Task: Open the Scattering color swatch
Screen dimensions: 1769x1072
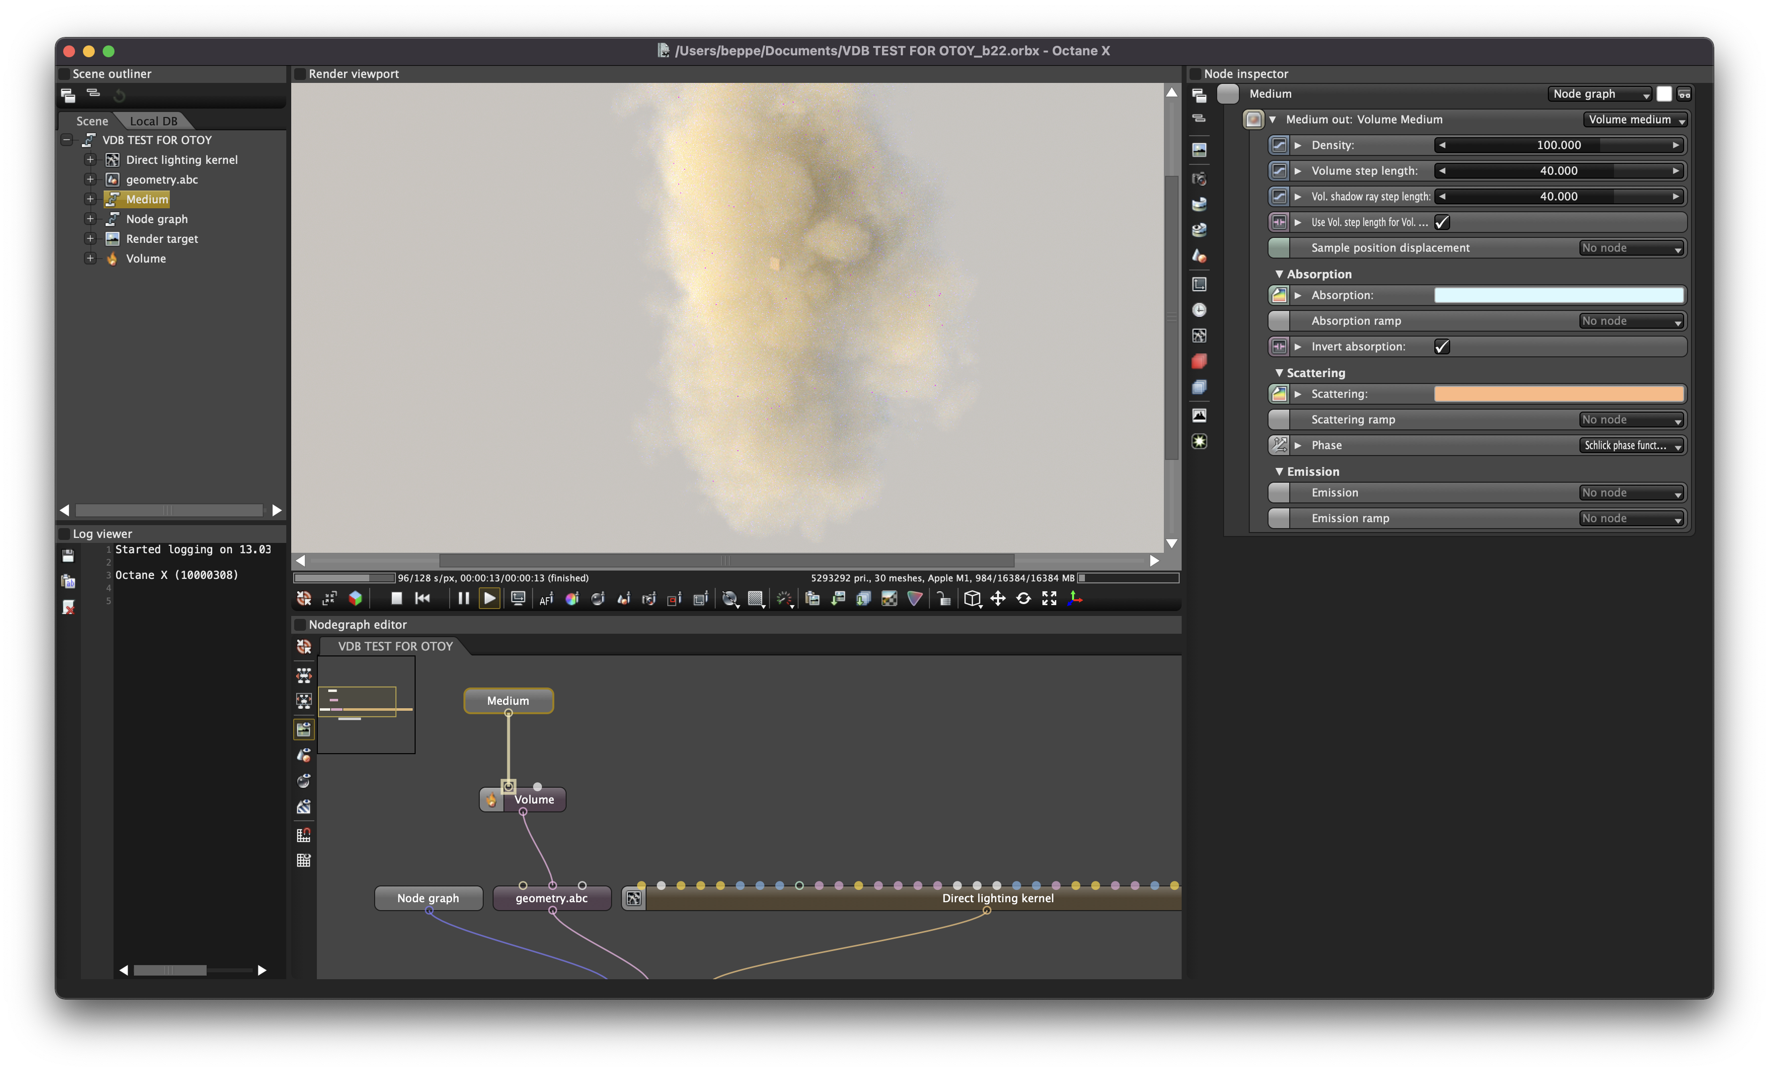Action: (x=1559, y=394)
